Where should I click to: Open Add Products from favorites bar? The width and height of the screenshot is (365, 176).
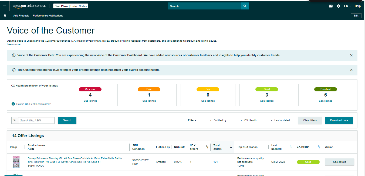click(21, 16)
